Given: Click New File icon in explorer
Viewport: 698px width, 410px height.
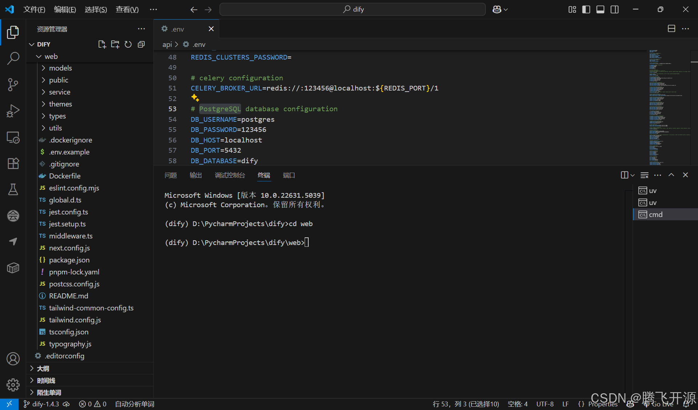Looking at the screenshot, I should (102, 44).
